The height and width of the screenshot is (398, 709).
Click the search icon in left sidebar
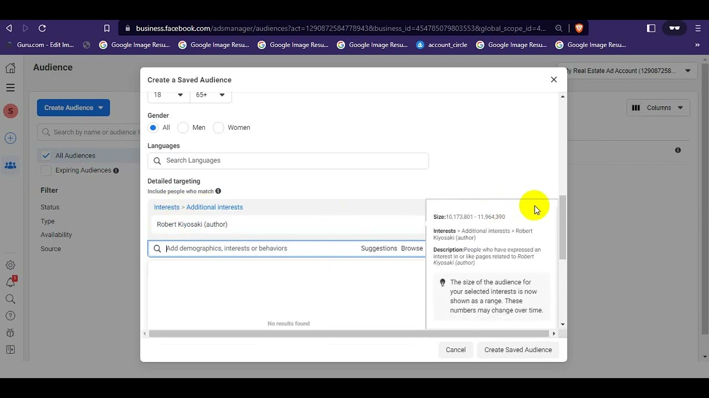point(11,299)
